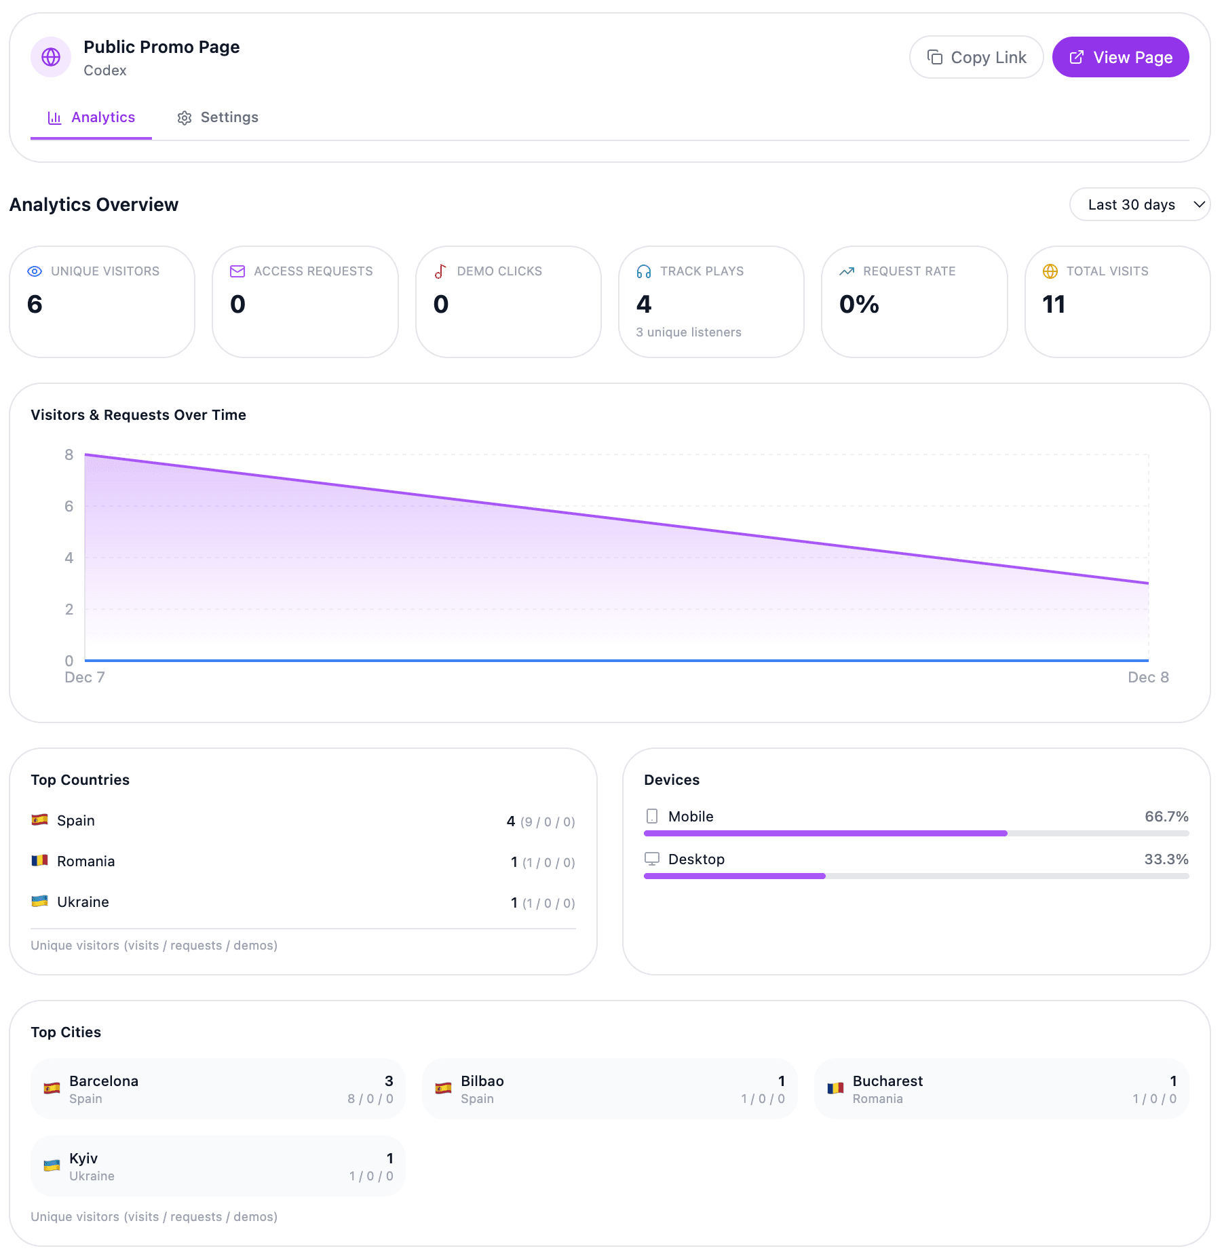
Task: Click the trending arrow icon on Request Rate card
Action: point(846,271)
